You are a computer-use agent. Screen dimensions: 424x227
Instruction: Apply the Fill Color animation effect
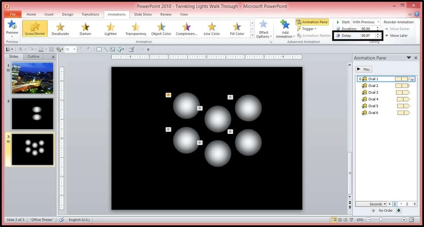point(237,29)
